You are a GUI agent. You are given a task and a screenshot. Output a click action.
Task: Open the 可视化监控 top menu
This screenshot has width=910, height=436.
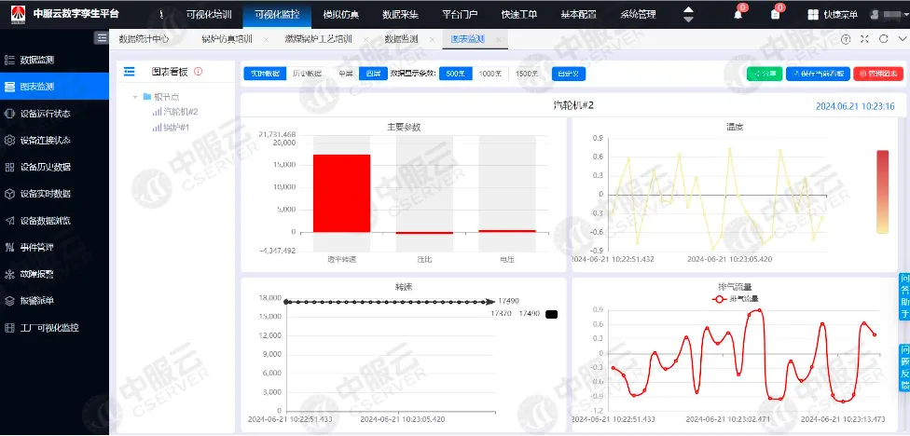pos(277,15)
